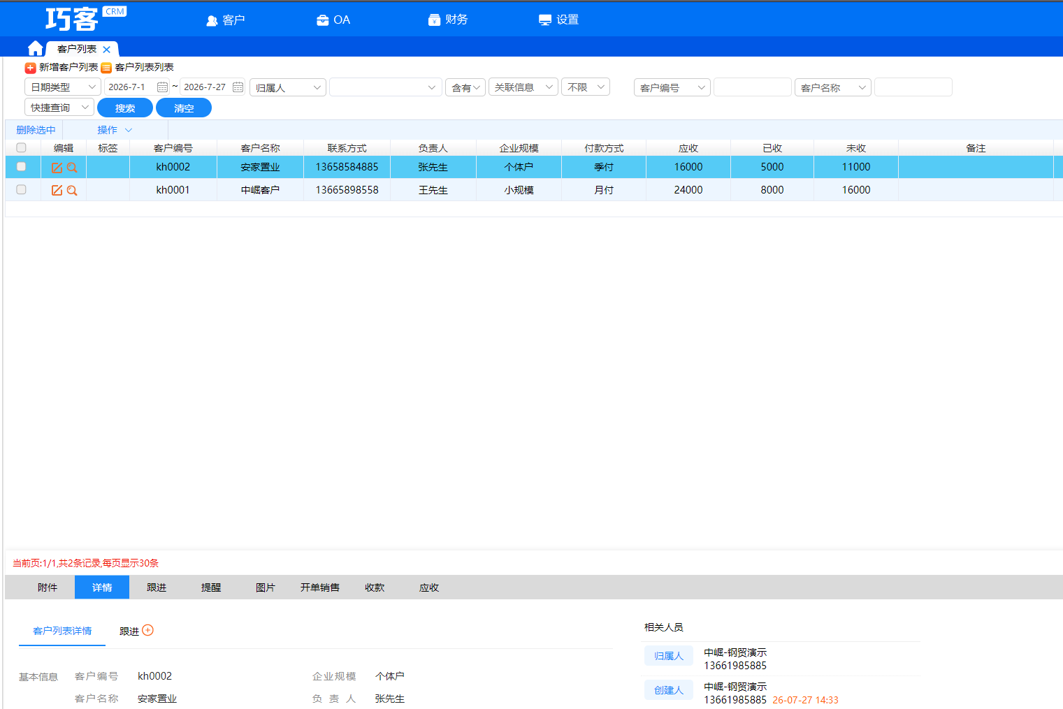Open the 含有 condition dropdown
The image size is (1063, 709).
[465, 87]
